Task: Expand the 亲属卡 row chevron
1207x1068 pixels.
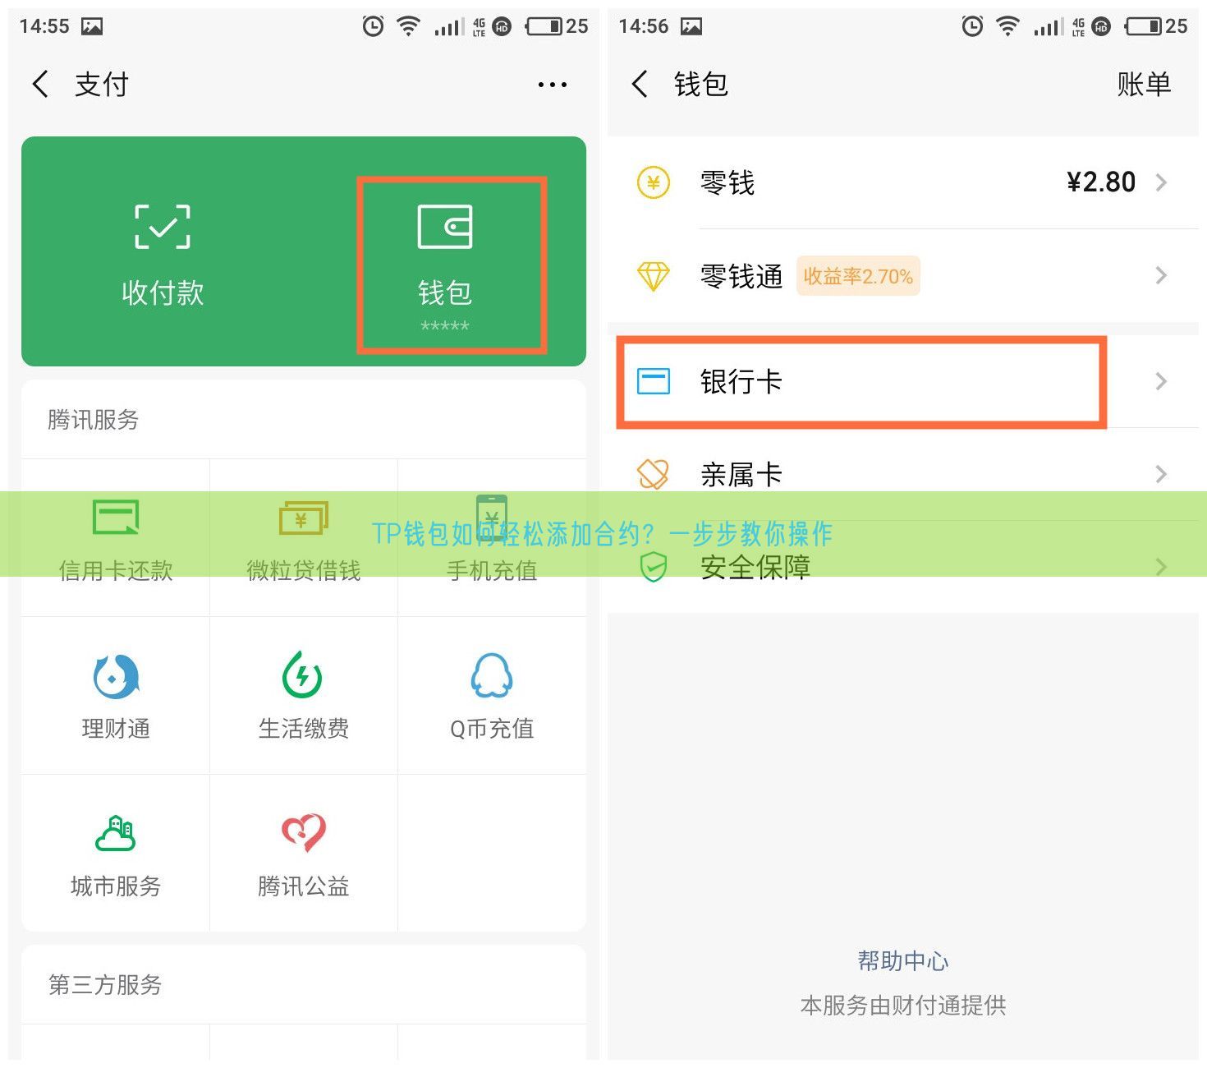Action: point(1161,474)
